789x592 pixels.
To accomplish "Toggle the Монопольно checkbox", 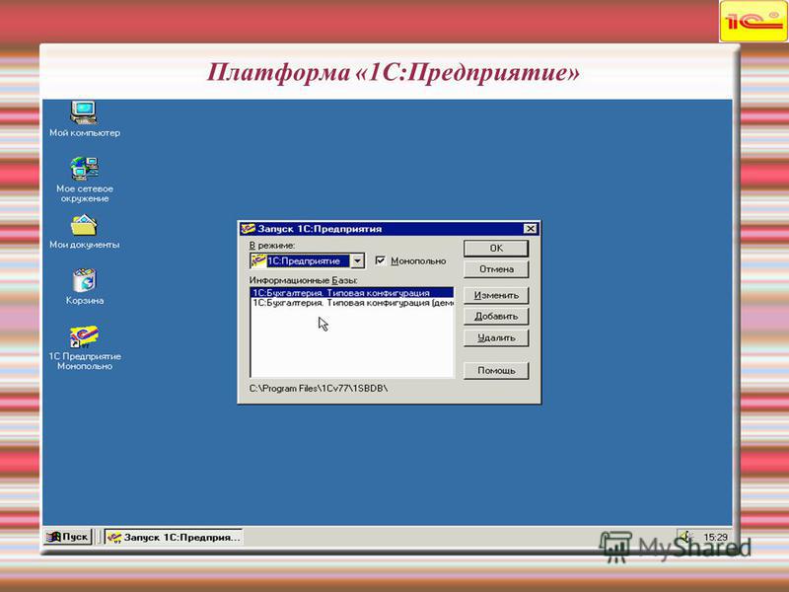I will (381, 260).
